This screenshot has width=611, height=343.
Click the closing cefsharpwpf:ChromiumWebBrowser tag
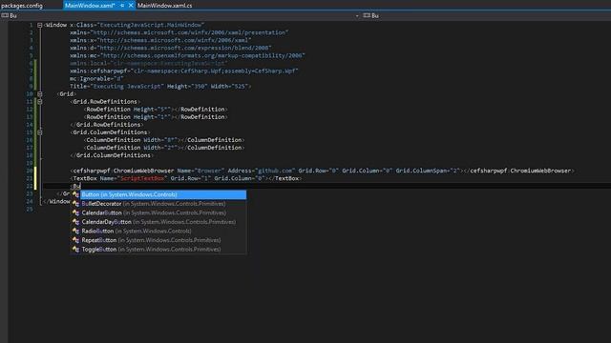click(x=518, y=171)
